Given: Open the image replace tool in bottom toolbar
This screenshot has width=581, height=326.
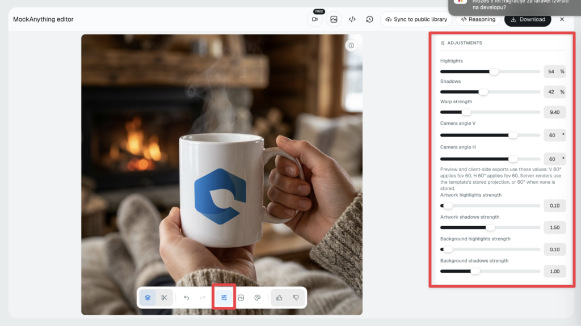Looking at the screenshot, I should tap(241, 298).
